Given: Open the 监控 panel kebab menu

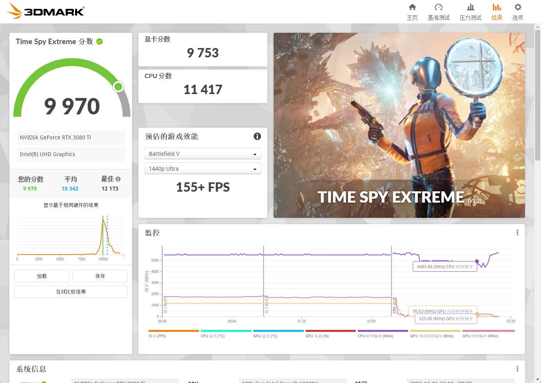Looking at the screenshot, I should coord(517,232).
